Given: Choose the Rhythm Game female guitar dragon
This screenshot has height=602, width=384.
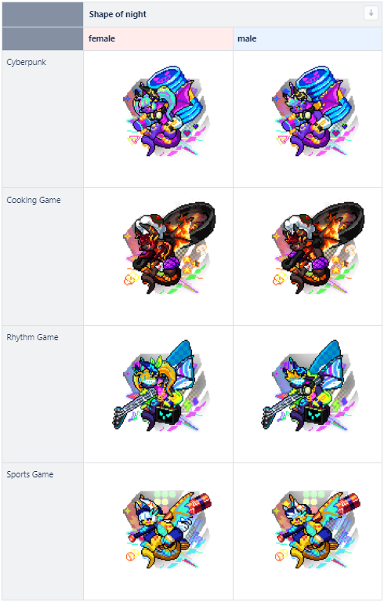Looking at the screenshot, I should pyautogui.click(x=161, y=386).
